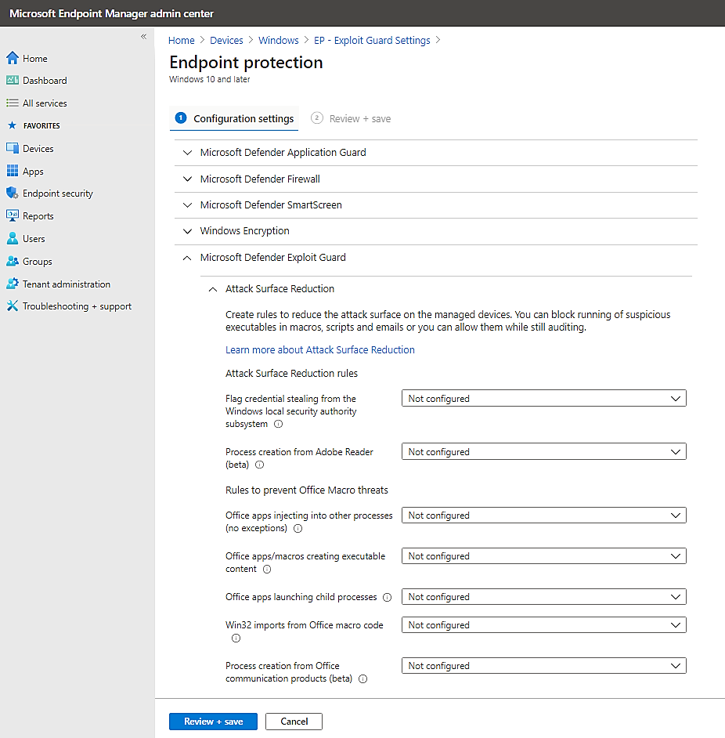The width and height of the screenshot is (725, 738).
Task: Click the Devices icon in sidebar
Action: [x=12, y=148]
